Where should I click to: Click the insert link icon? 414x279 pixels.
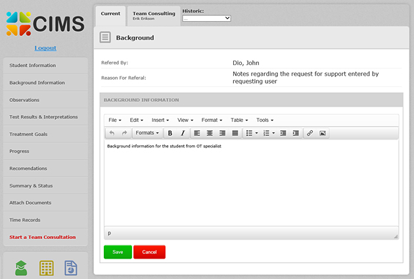(x=310, y=133)
